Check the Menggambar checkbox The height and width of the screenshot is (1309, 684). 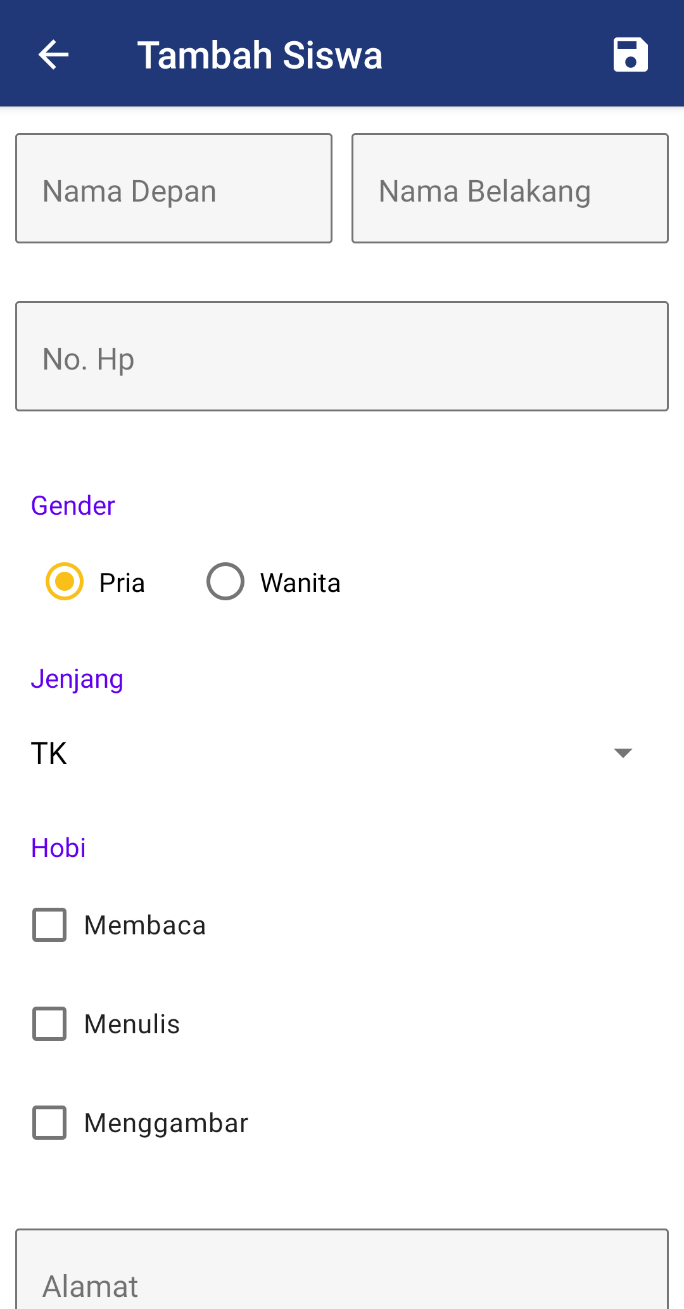(x=49, y=1123)
